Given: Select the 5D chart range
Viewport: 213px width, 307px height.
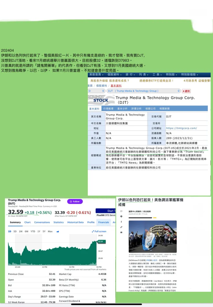Looking at the screenshot, I should (15, 231).
